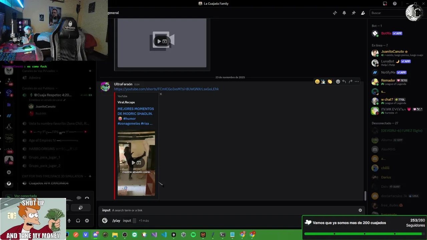Create channel in EXIT FOR THIS TIME category
Screen dimensions: 427x240
pos(90,176)
